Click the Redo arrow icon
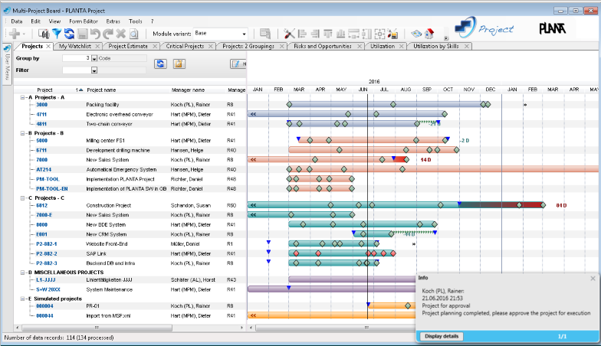Screen dimensions: 601x346 coord(108,34)
